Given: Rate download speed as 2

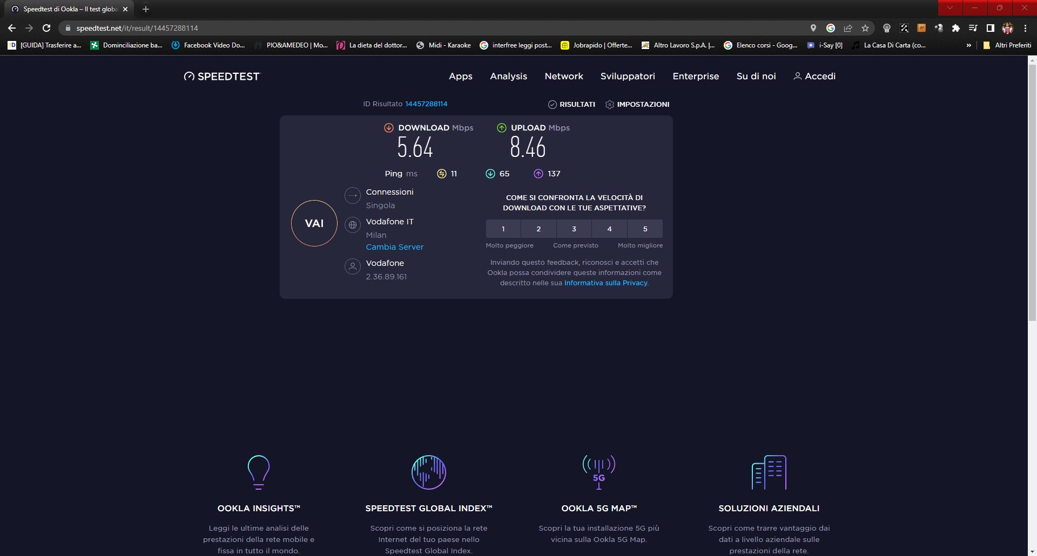Looking at the screenshot, I should (538, 229).
